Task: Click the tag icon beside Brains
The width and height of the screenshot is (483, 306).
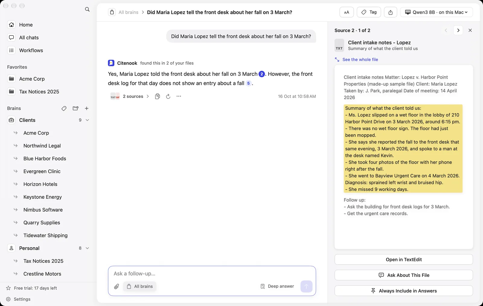Action: point(64,109)
